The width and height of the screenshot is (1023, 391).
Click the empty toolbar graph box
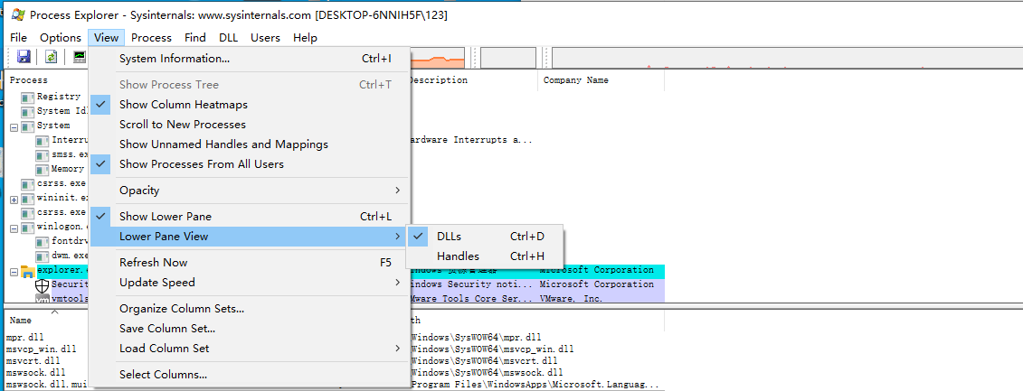point(508,58)
